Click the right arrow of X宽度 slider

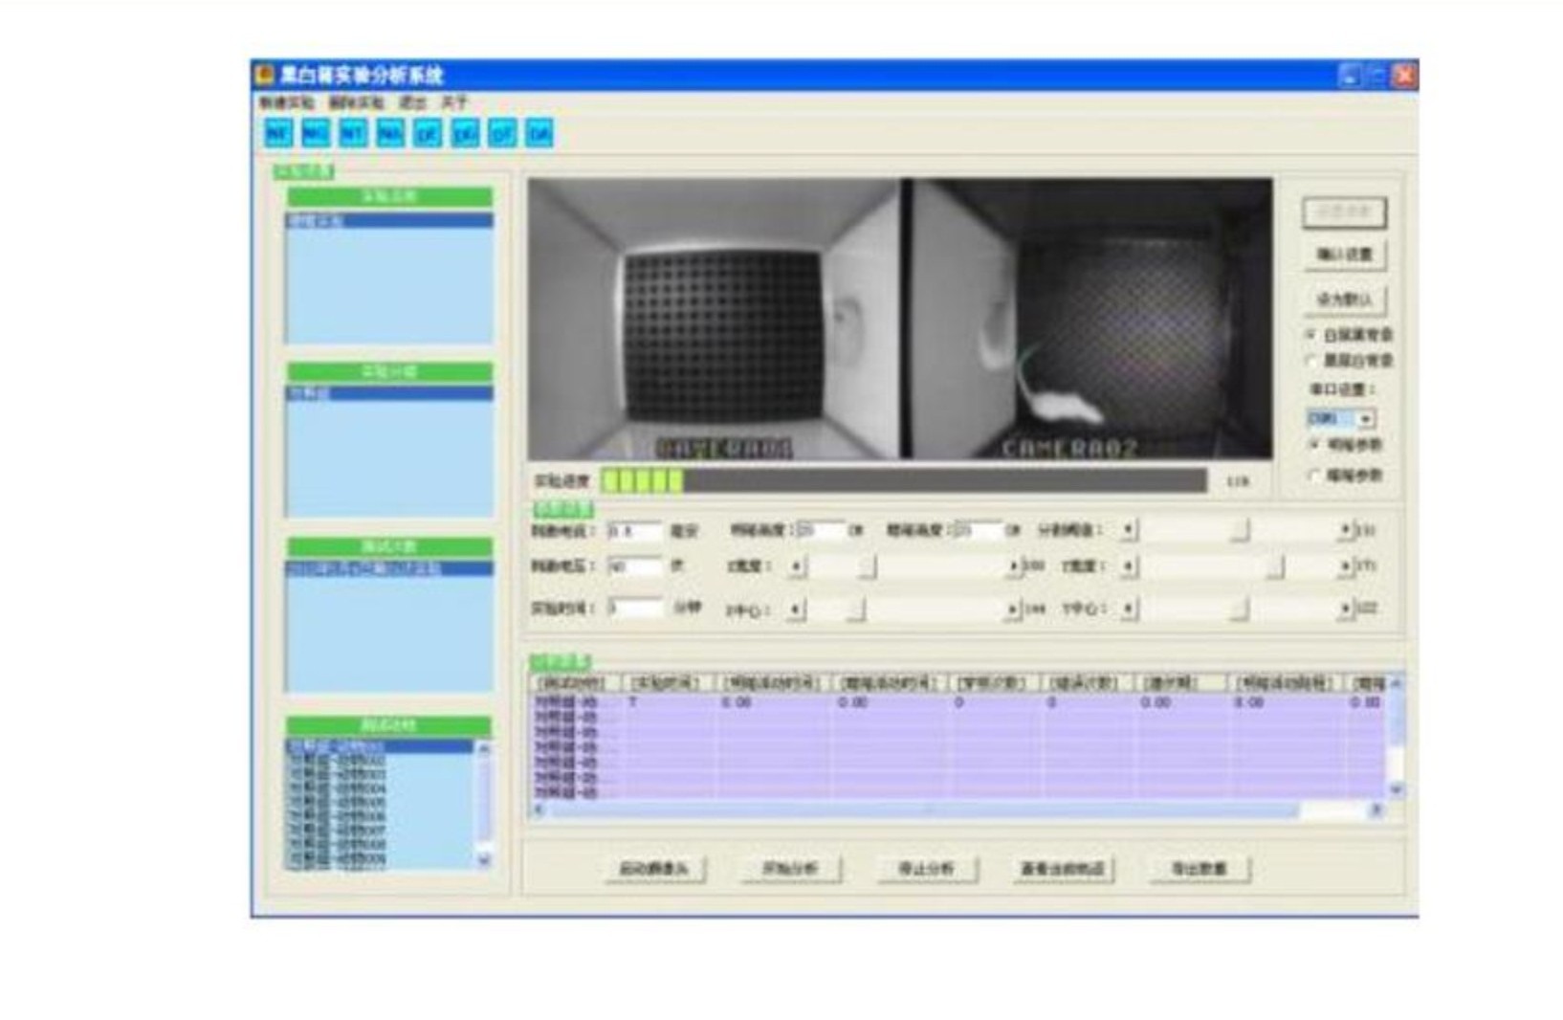click(x=1013, y=567)
